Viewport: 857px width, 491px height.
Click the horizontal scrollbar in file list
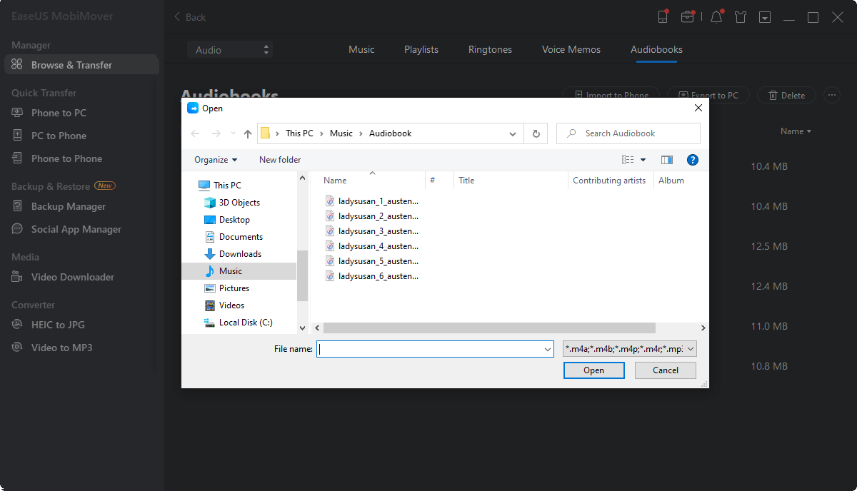pos(489,328)
